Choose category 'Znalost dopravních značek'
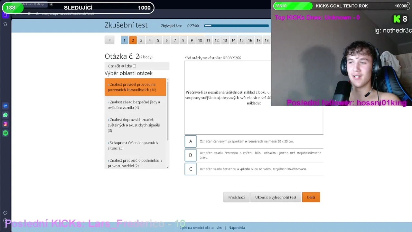 pos(135,125)
